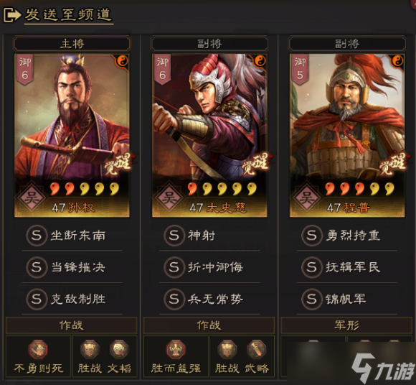
Task: Open 孙权 hero portrait card
Action: [x=72, y=136]
